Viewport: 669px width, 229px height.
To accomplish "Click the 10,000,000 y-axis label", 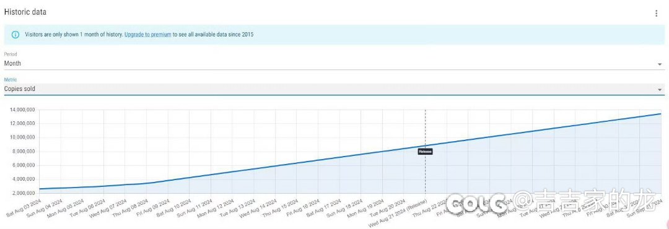I will tap(22, 138).
